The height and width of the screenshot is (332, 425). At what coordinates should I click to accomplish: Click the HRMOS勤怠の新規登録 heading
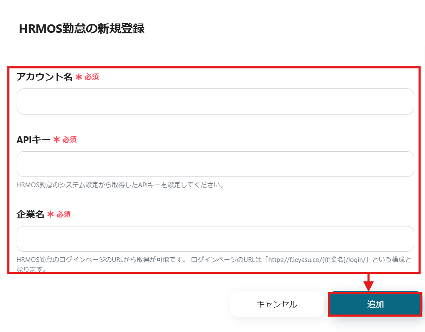pyautogui.click(x=82, y=29)
